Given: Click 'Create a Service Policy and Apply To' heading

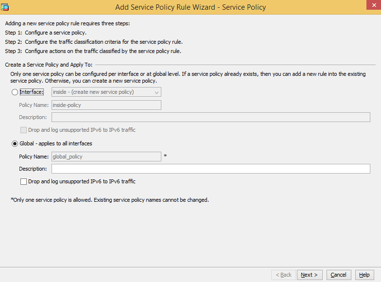Looking at the screenshot, I should 49,65.
